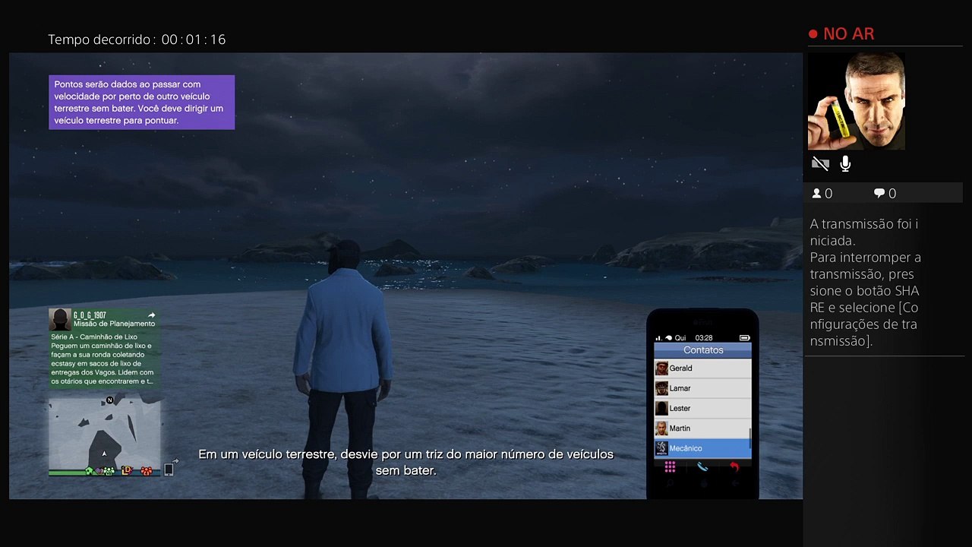Viewport: 972px width, 547px height.
Task: Click the Contatos header on phone
Action: click(x=702, y=350)
